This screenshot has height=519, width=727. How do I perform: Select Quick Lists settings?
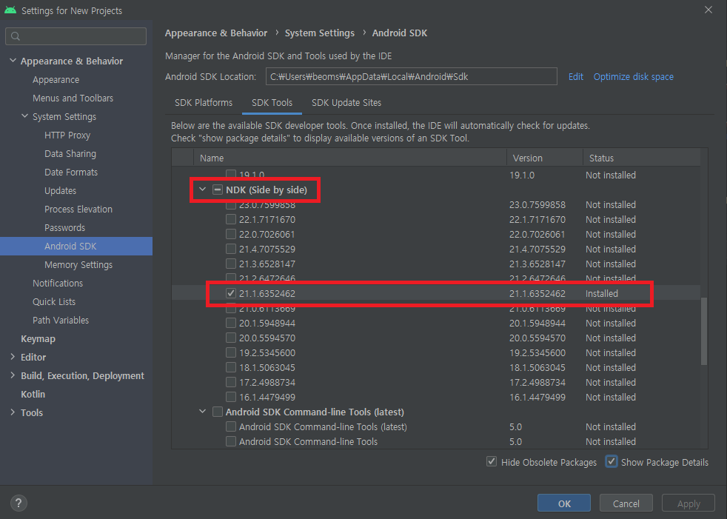(54, 302)
